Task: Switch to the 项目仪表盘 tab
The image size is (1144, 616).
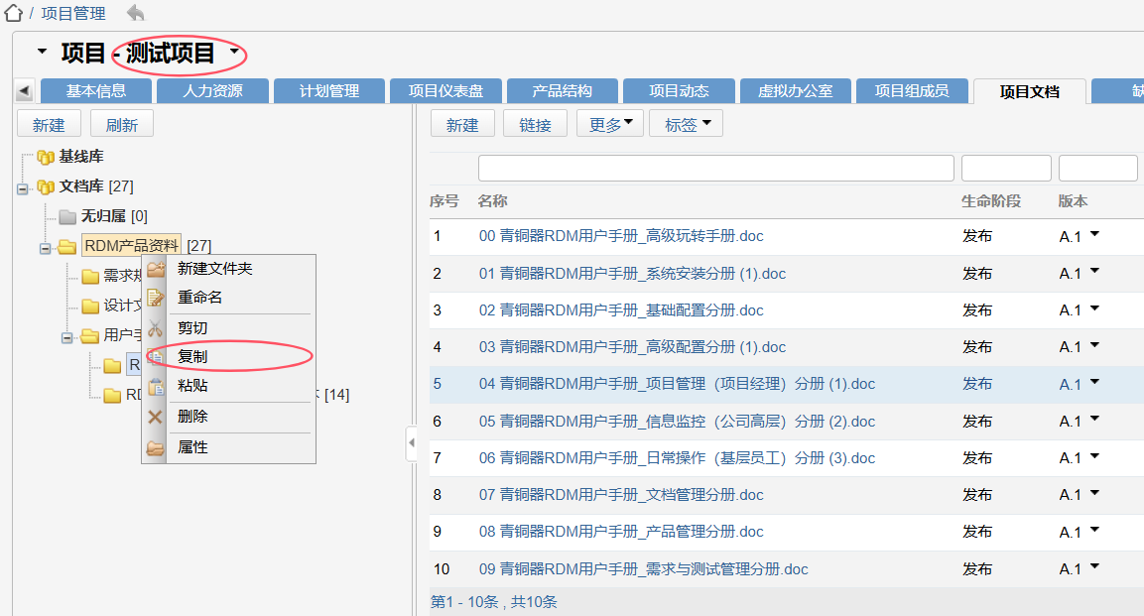Action: (445, 91)
